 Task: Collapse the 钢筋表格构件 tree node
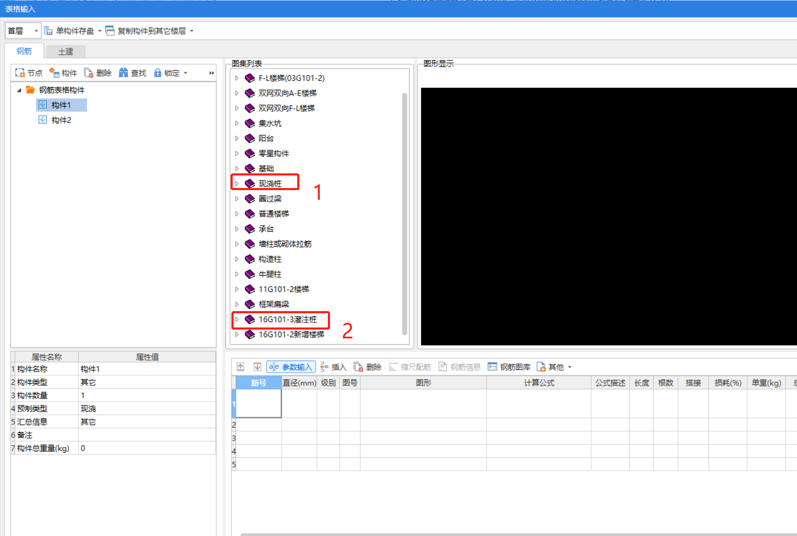(x=19, y=90)
